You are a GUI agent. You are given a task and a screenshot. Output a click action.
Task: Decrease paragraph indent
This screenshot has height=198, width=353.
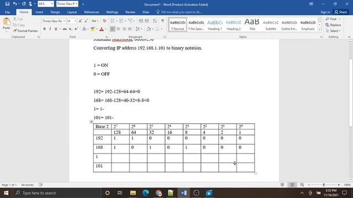141,21
